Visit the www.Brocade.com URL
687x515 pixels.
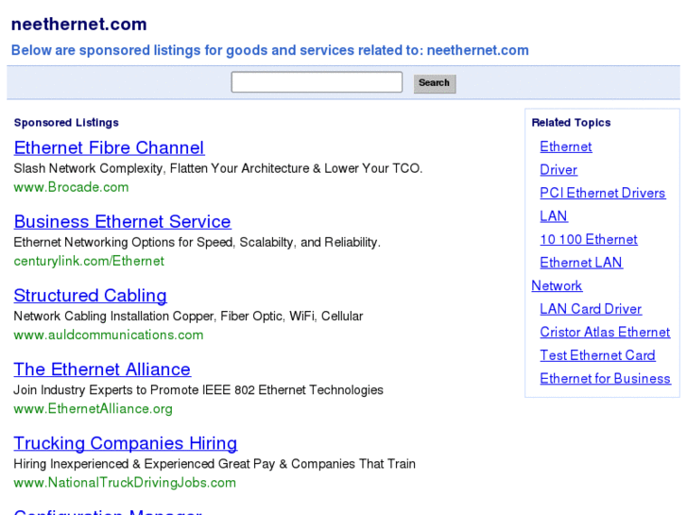click(x=71, y=187)
